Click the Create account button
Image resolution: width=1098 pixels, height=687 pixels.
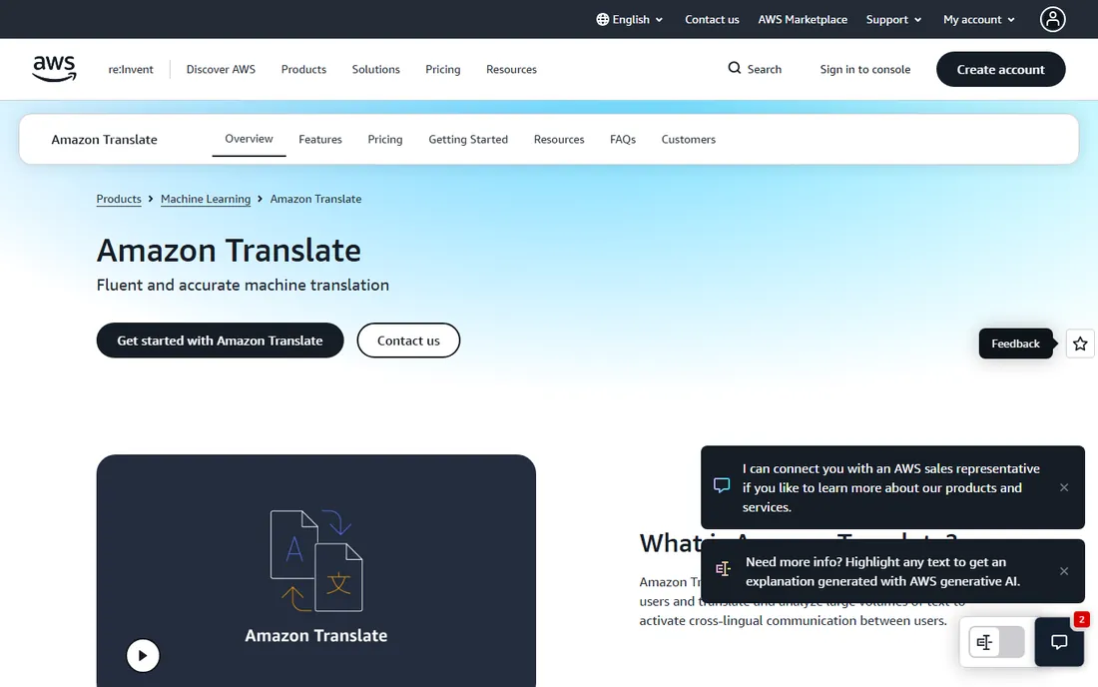coord(1000,69)
